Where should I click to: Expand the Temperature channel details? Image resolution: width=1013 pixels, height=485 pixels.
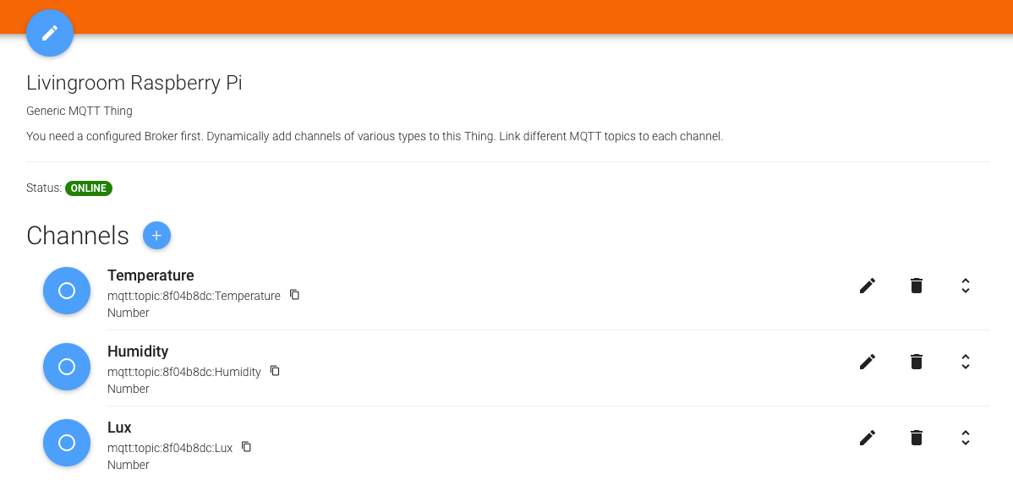[965, 286]
